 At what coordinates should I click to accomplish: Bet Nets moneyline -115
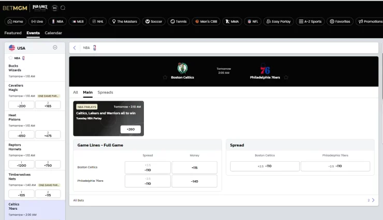(48, 194)
